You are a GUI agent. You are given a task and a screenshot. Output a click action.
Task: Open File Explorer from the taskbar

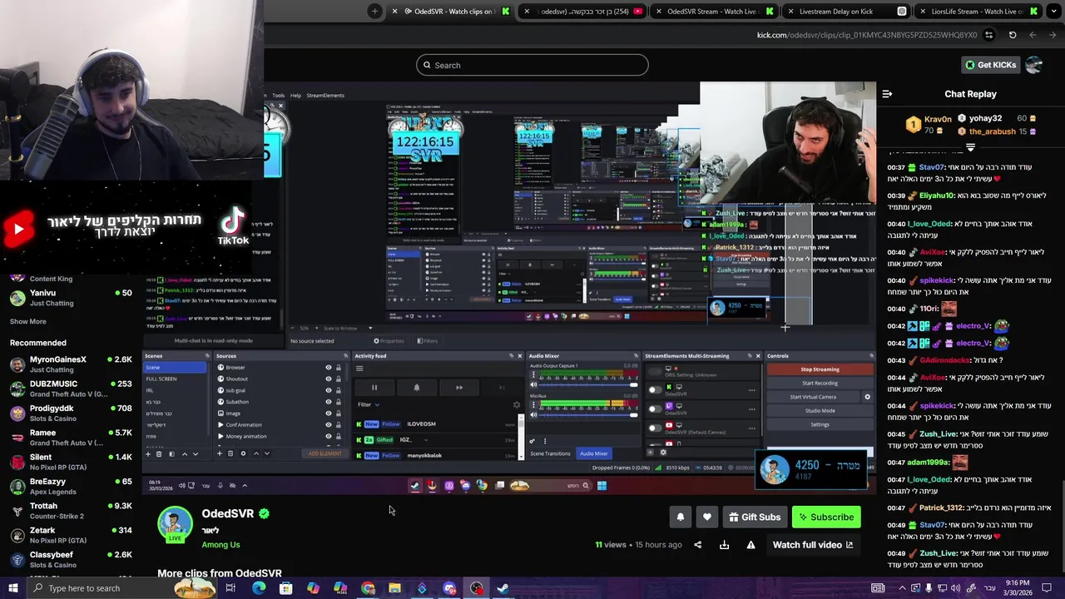click(394, 588)
